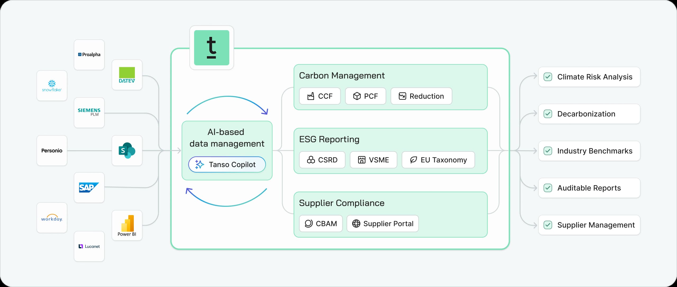677x287 pixels.
Task: Select the Power BI icon
Action: pyautogui.click(x=127, y=225)
